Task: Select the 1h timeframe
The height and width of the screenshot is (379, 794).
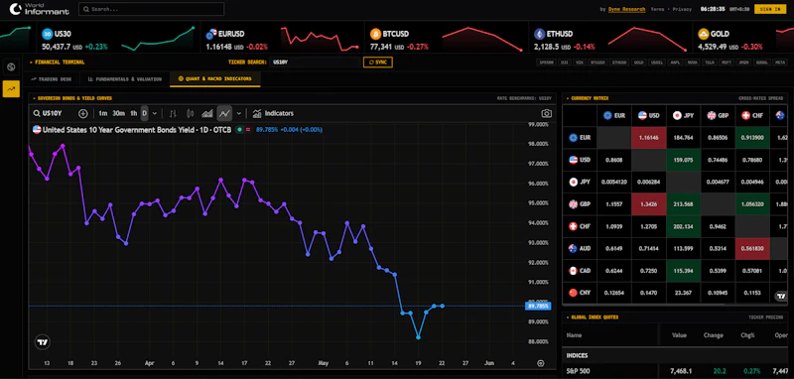Action: pos(134,113)
